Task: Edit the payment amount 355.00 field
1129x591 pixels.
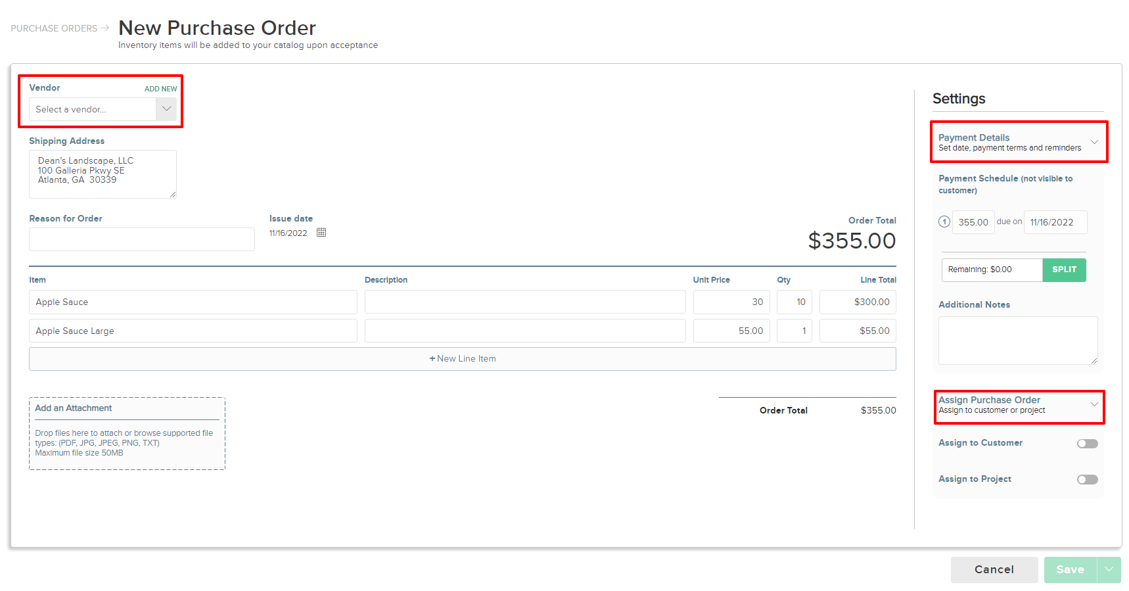Action: tap(973, 222)
